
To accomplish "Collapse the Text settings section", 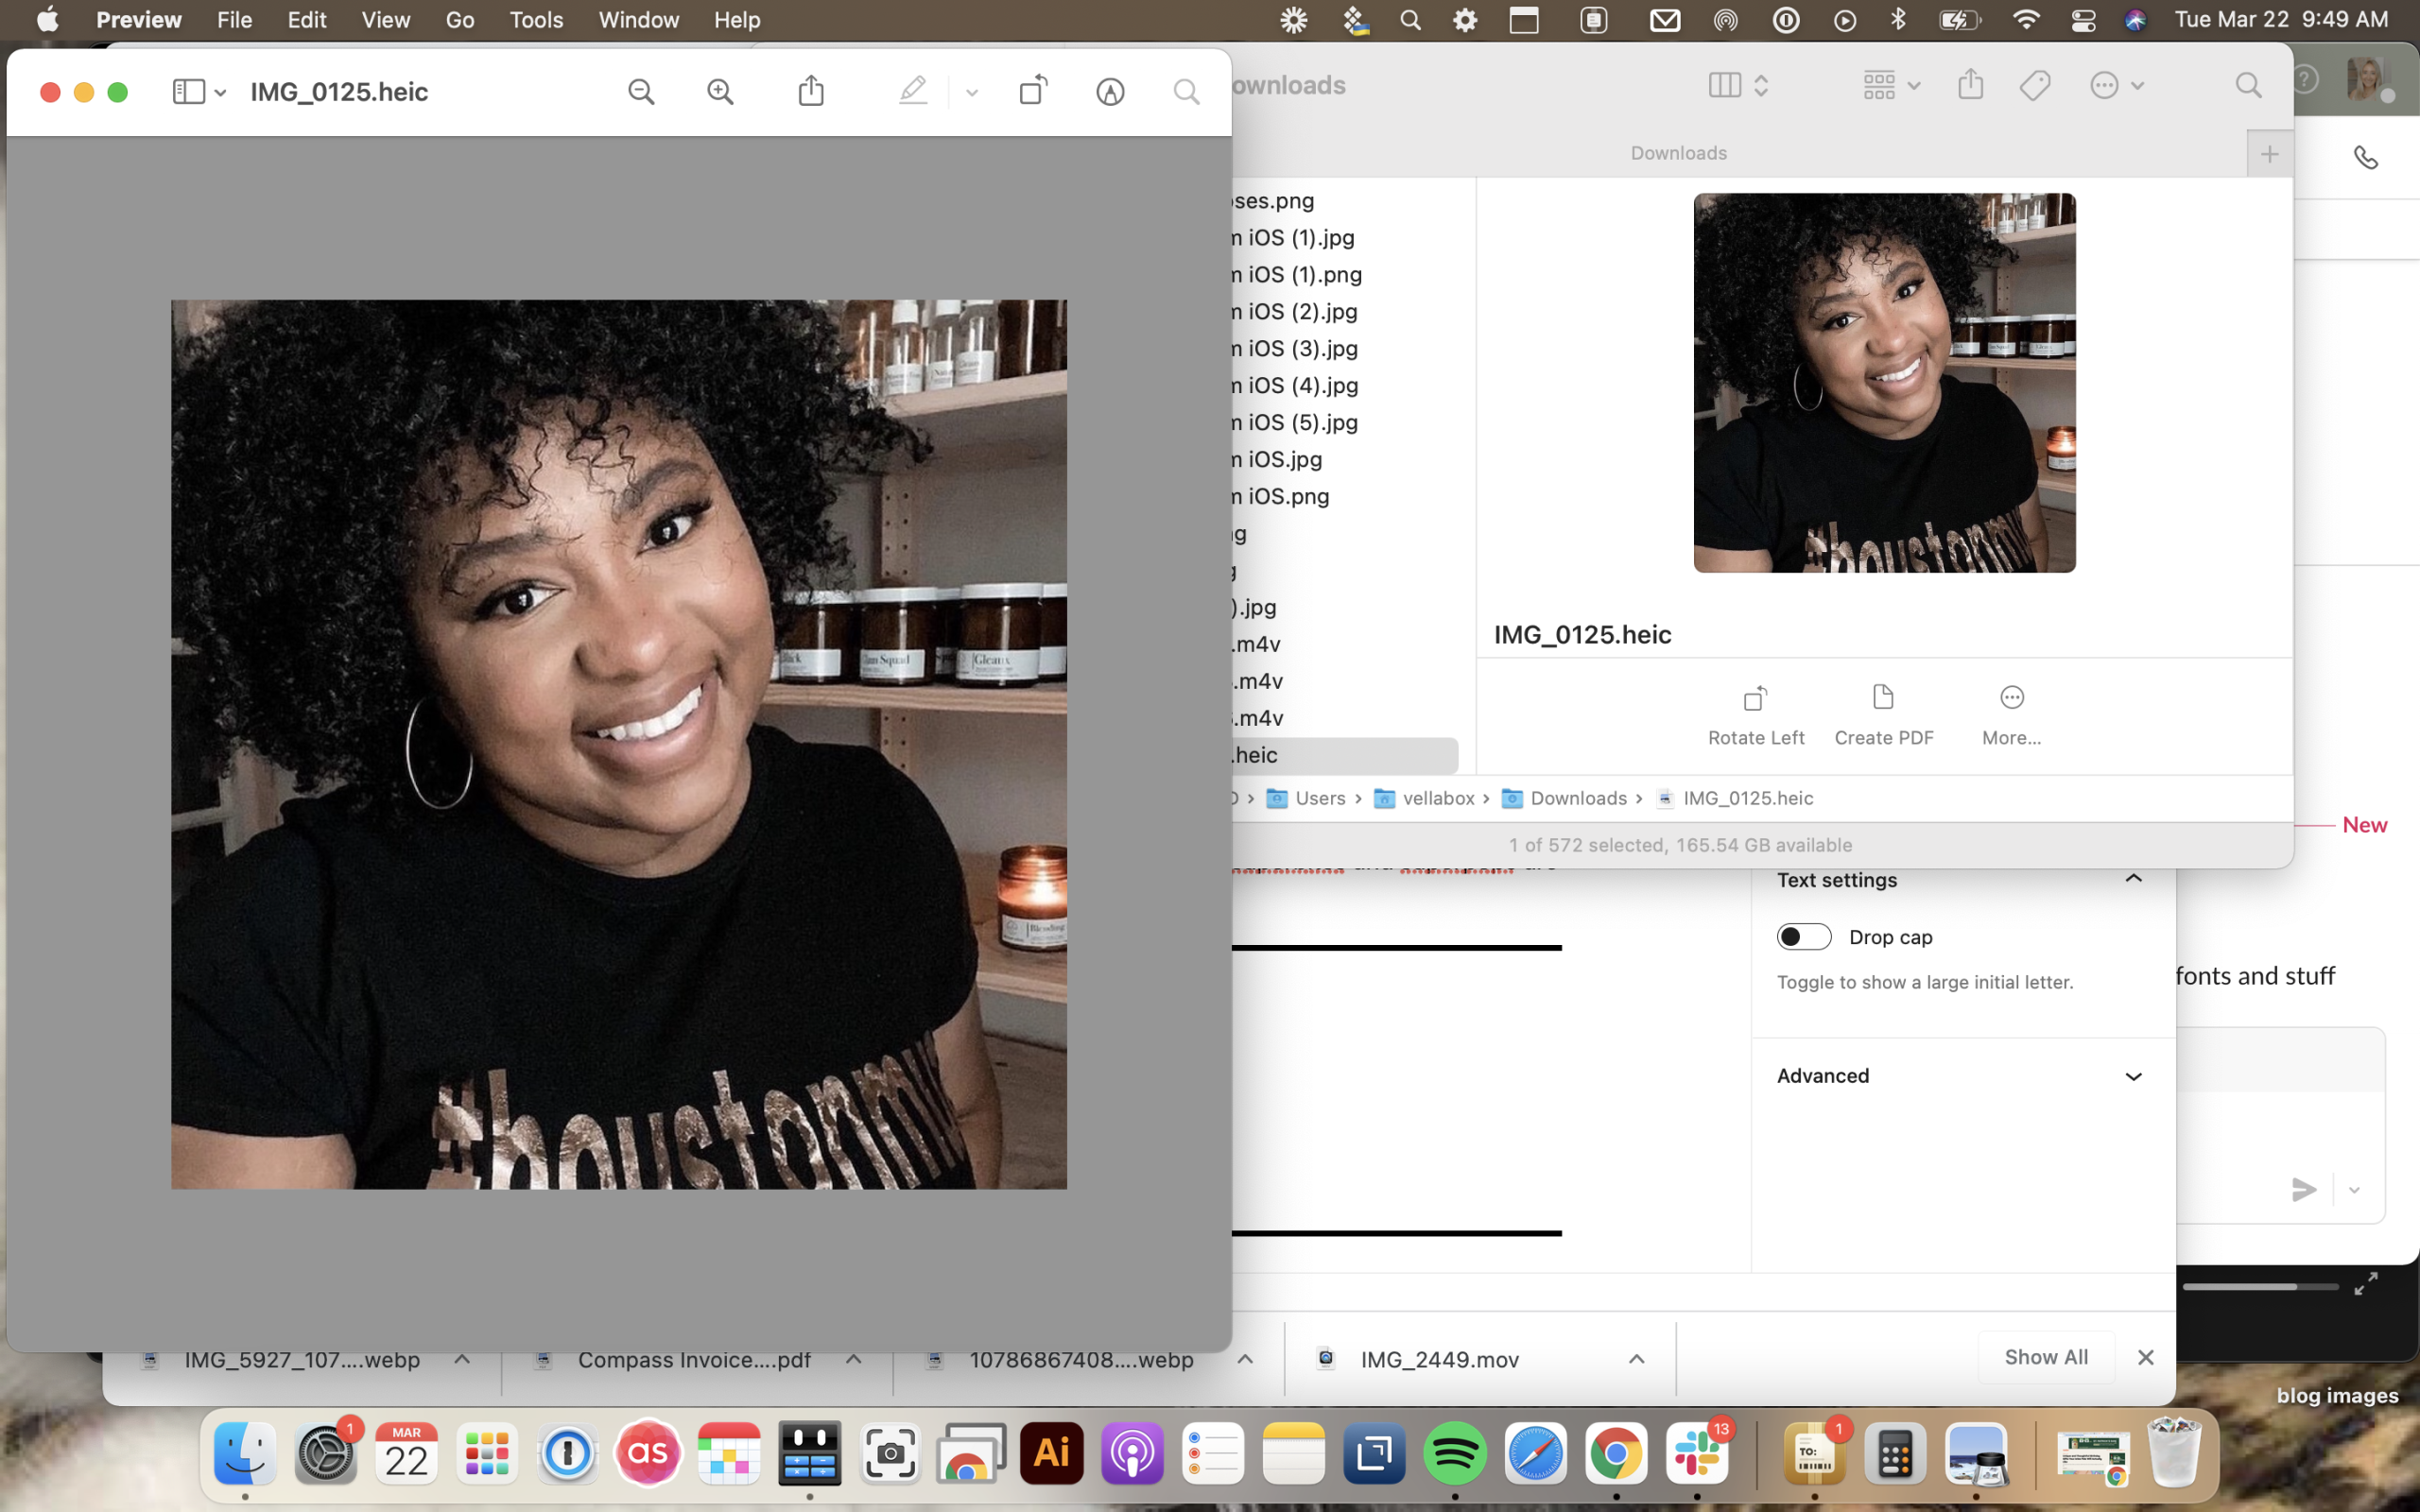I will (x=2133, y=879).
